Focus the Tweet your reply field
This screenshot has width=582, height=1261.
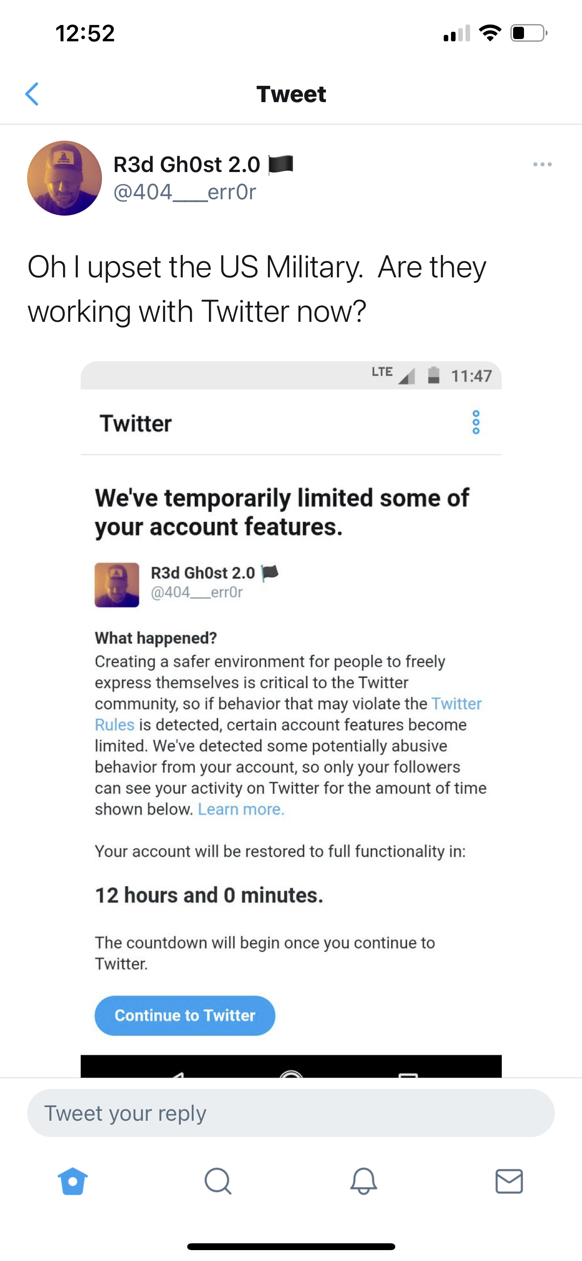291,1113
